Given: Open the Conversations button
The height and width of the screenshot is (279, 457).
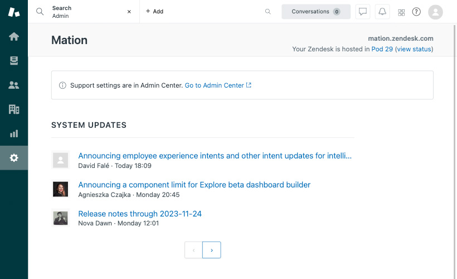Looking at the screenshot, I should click(x=316, y=12).
